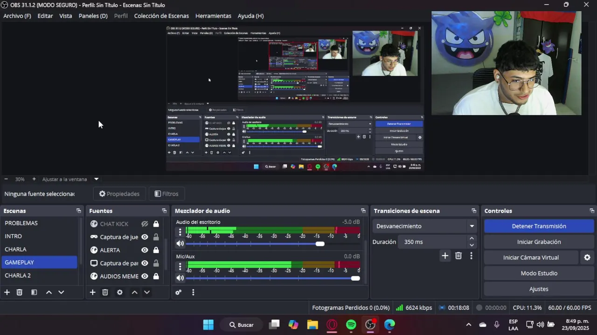Undock the Escenas panel
The image size is (597, 335).
tap(78, 211)
